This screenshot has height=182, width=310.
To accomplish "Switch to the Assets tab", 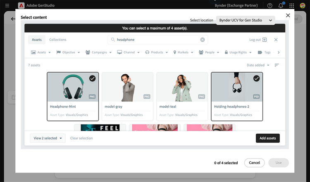I will pyautogui.click(x=37, y=40).
